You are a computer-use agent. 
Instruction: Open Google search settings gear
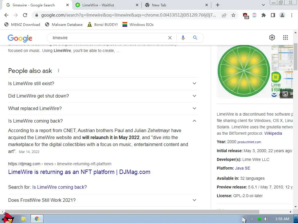pyautogui.click(x=272, y=37)
